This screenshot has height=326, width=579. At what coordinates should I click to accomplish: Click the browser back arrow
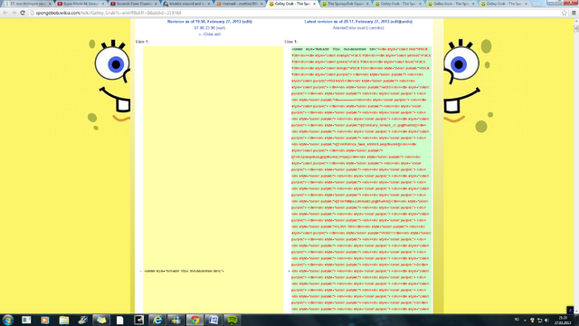point(5,13)
